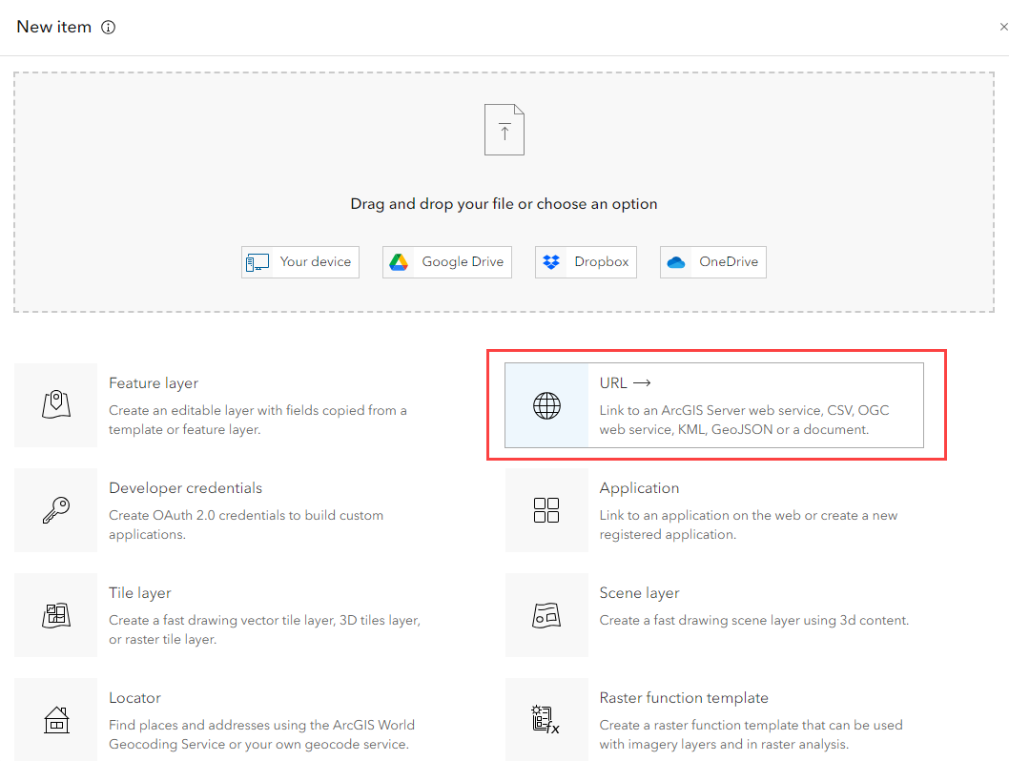Choose the Google Drive upload option
Screen dimensions: 1009x761
click(447, 262)
